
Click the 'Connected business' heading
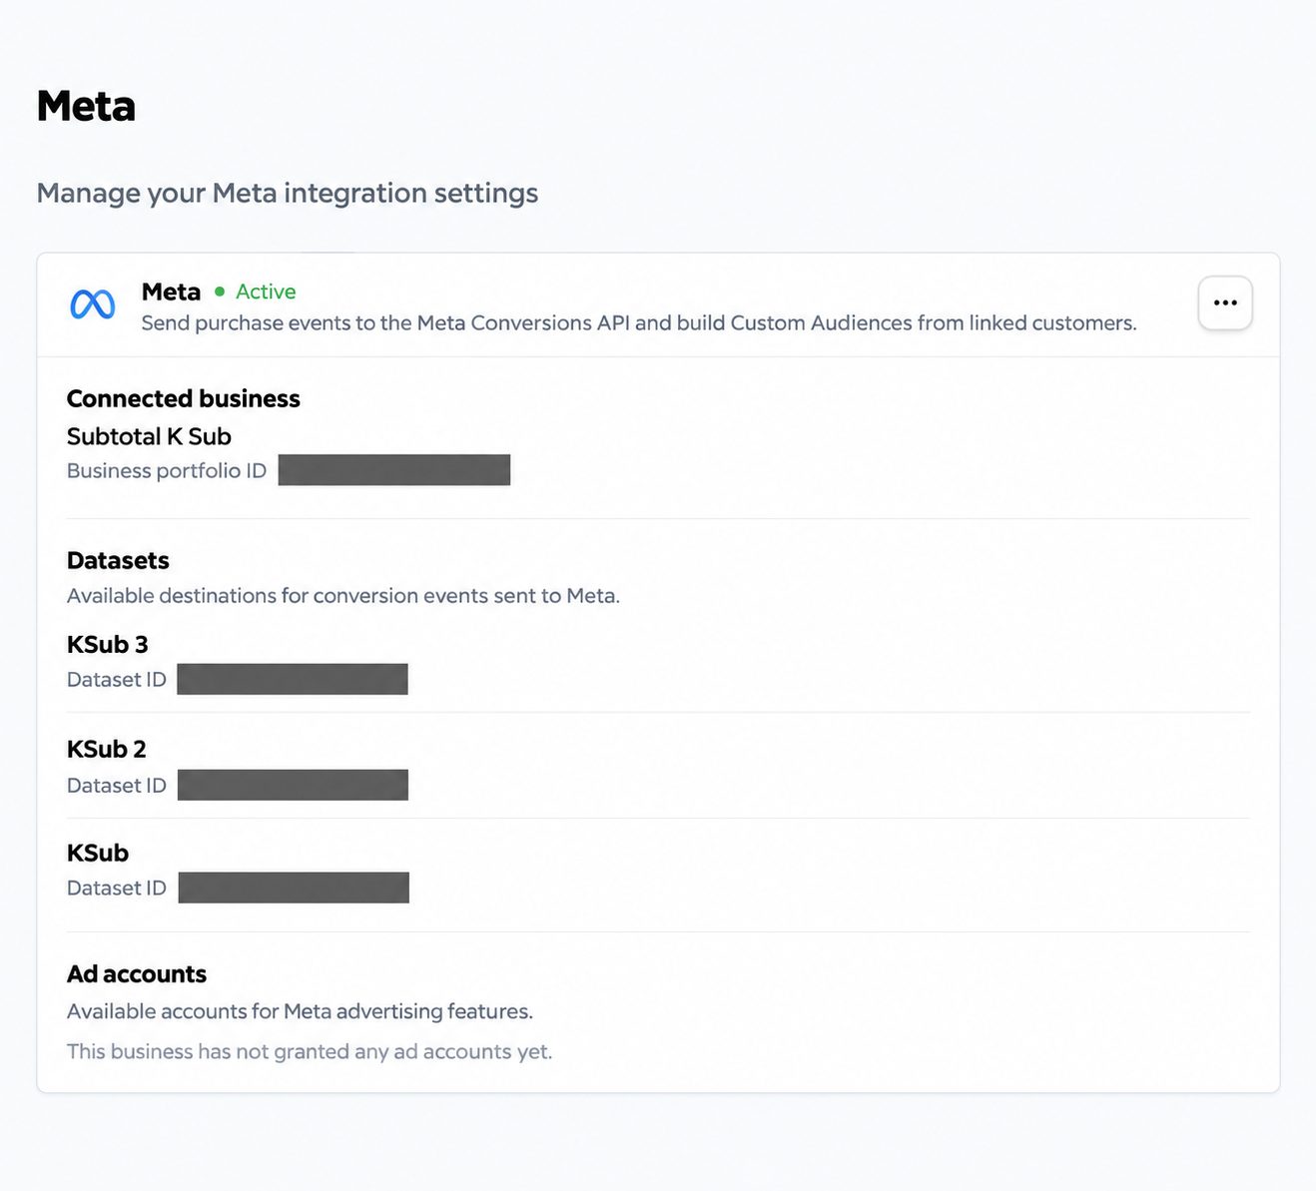coord(184,398)
